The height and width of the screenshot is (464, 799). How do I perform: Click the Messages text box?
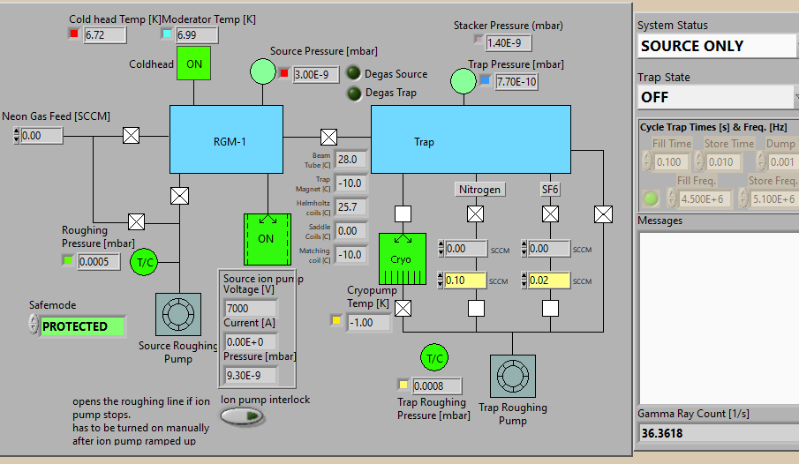(x=719, y=318)
